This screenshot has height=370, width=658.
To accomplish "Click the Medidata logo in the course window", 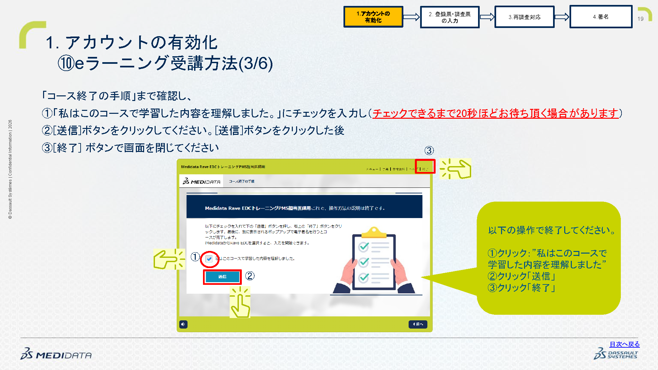I will click(201, 181).
